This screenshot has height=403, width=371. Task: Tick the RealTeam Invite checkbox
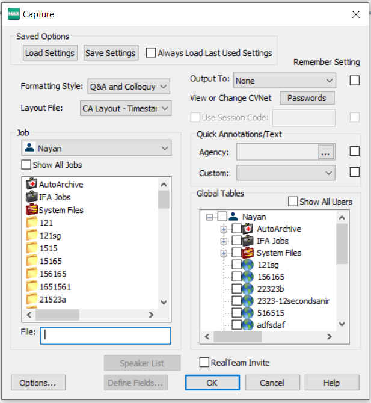tap(204, 362)
